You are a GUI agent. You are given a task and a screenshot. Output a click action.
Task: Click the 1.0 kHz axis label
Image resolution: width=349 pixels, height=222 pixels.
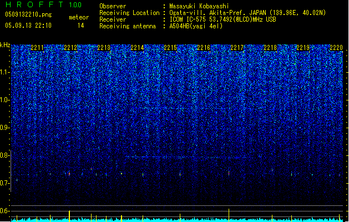pyautogui.click(x=4, y=100)
